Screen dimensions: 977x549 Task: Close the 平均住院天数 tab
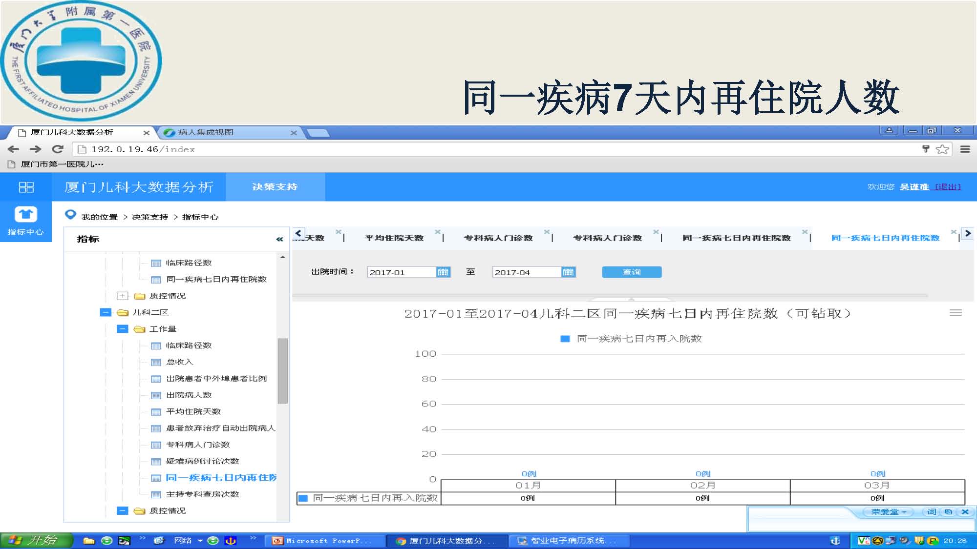pos(437,232)
